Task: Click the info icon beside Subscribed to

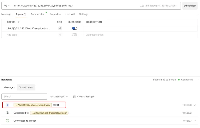Action: (7, 113)
